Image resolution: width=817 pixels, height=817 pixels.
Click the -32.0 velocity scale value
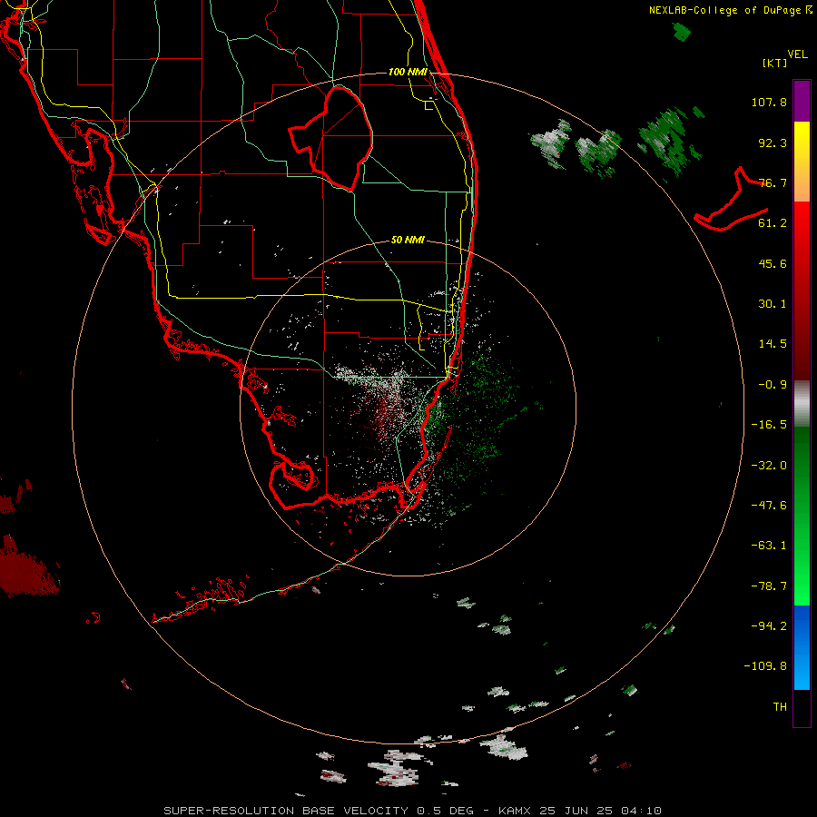pos(769,466)
